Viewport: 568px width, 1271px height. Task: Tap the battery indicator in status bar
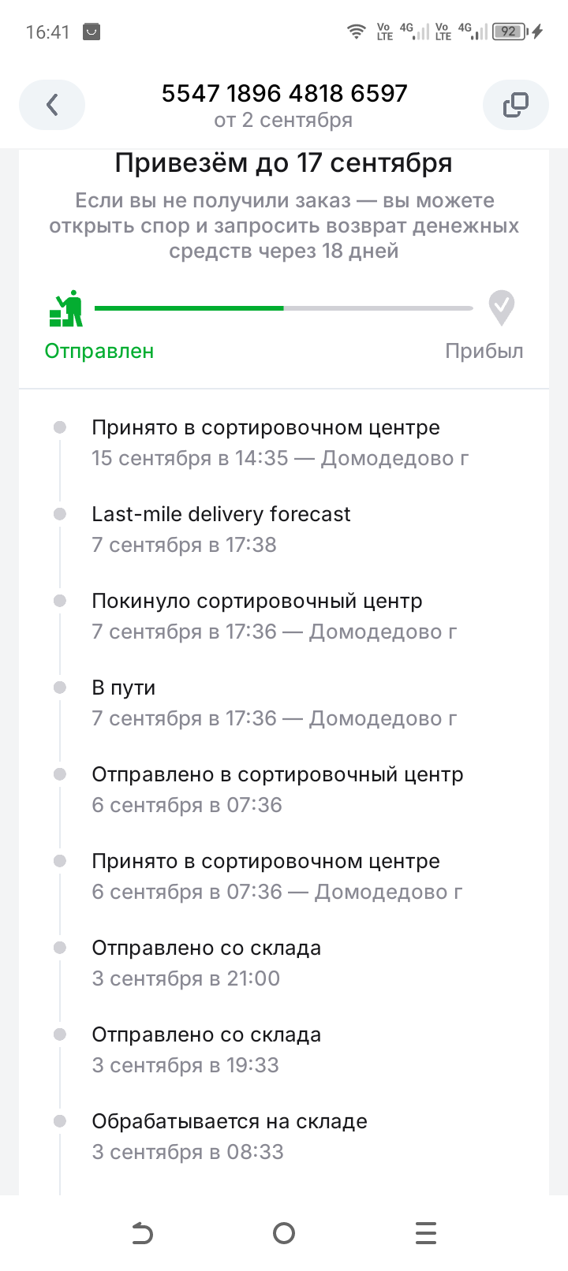tap(510, 32)
